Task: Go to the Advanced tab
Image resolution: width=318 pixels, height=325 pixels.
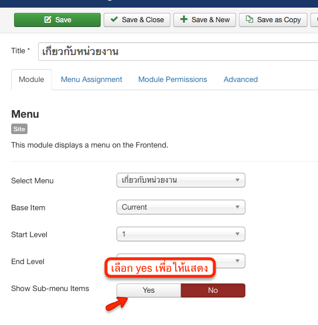Action: click(241, 80)
